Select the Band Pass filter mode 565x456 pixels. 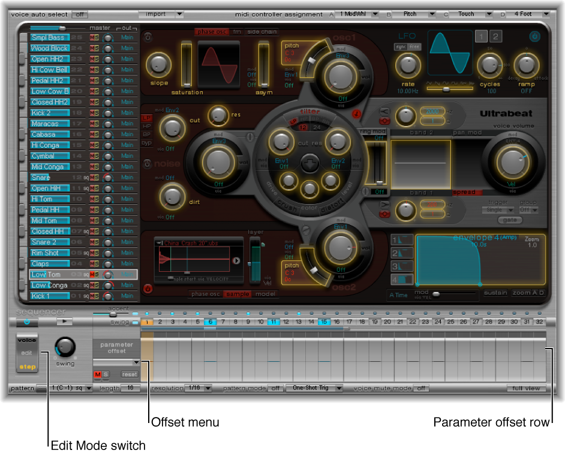point(315,119)
